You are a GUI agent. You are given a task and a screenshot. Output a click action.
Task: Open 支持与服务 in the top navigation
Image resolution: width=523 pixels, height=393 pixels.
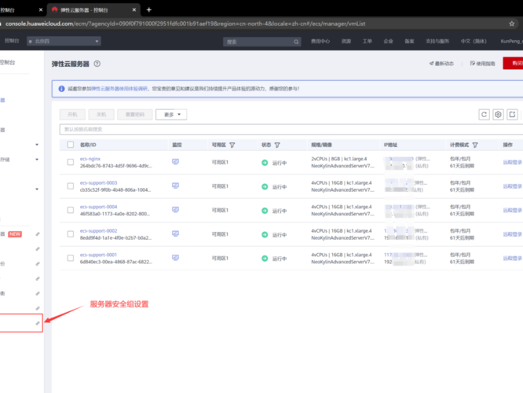click(x=437, y=42)
